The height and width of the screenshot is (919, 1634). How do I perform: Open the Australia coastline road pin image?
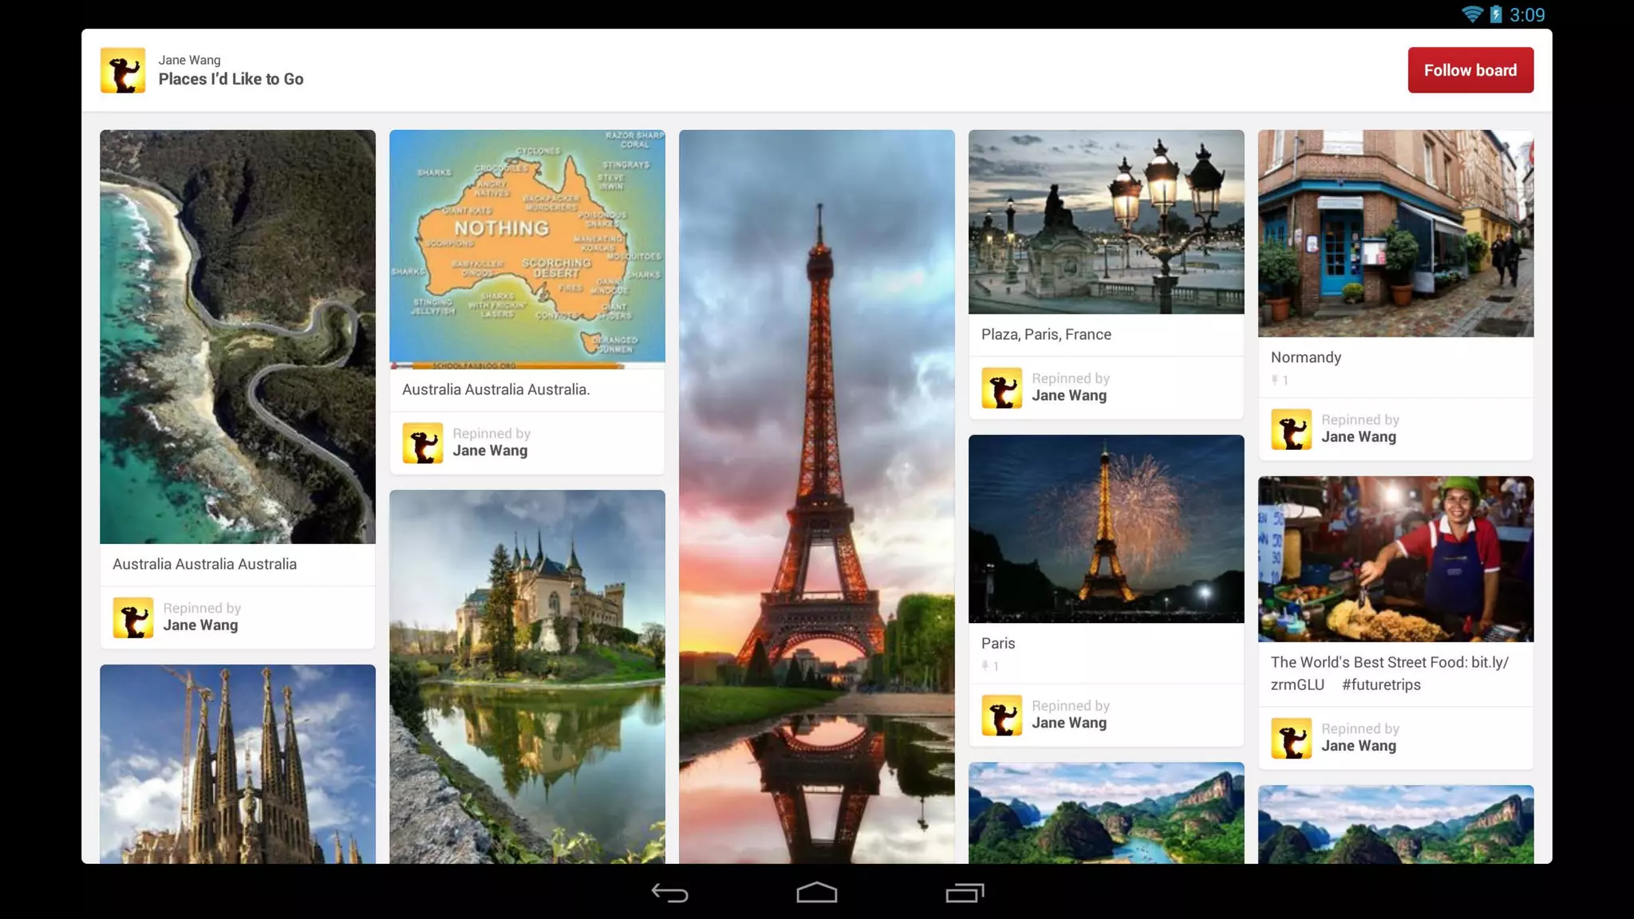tap(237, 336)
